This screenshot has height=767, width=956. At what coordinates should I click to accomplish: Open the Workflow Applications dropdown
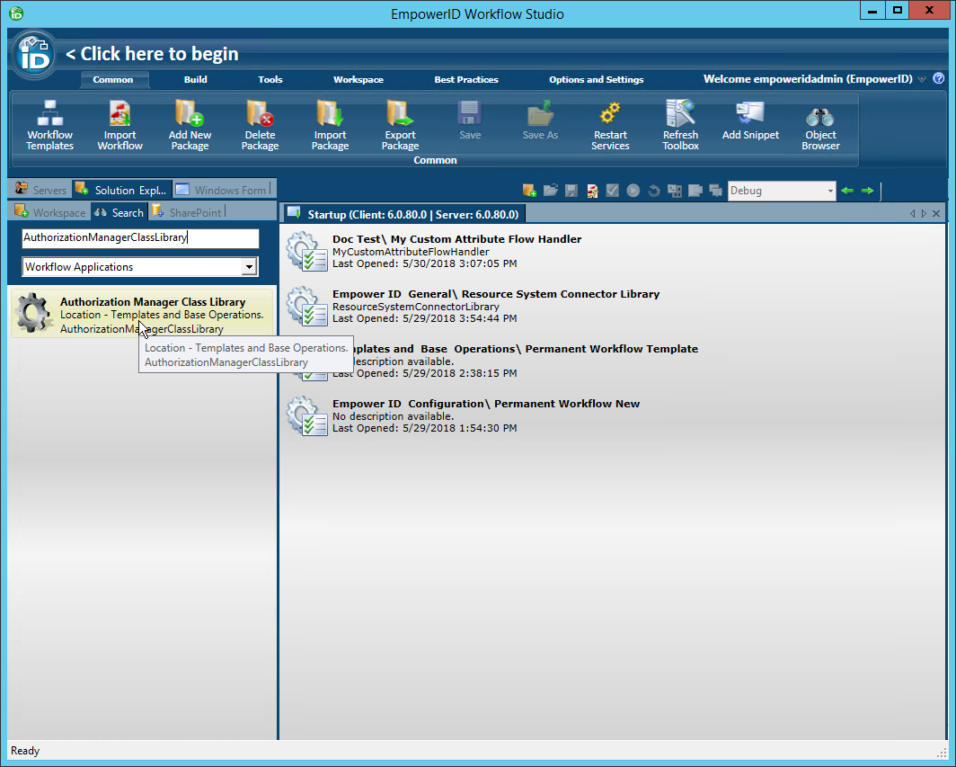click(x=250, y=267)
